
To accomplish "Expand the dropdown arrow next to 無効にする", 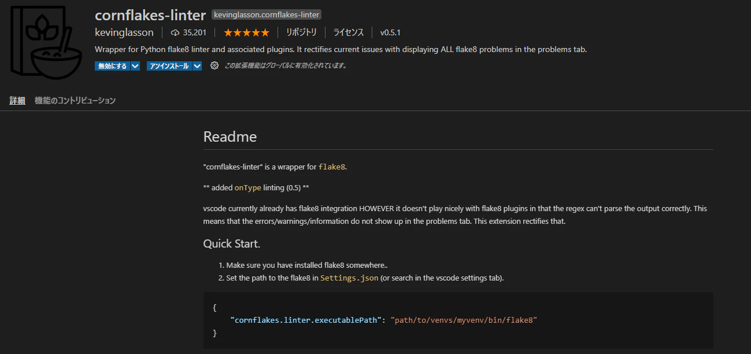I will (x=135, y=66).
